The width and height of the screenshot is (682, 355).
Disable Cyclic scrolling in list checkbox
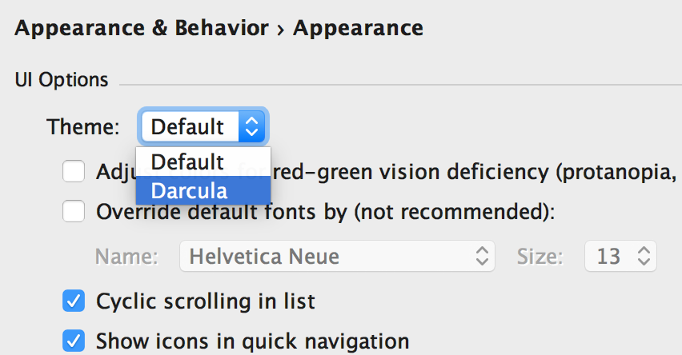coord(74,301)
